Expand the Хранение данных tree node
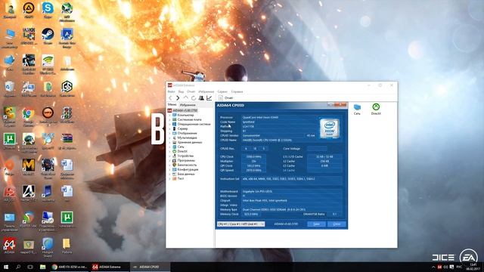 (169, 143)
